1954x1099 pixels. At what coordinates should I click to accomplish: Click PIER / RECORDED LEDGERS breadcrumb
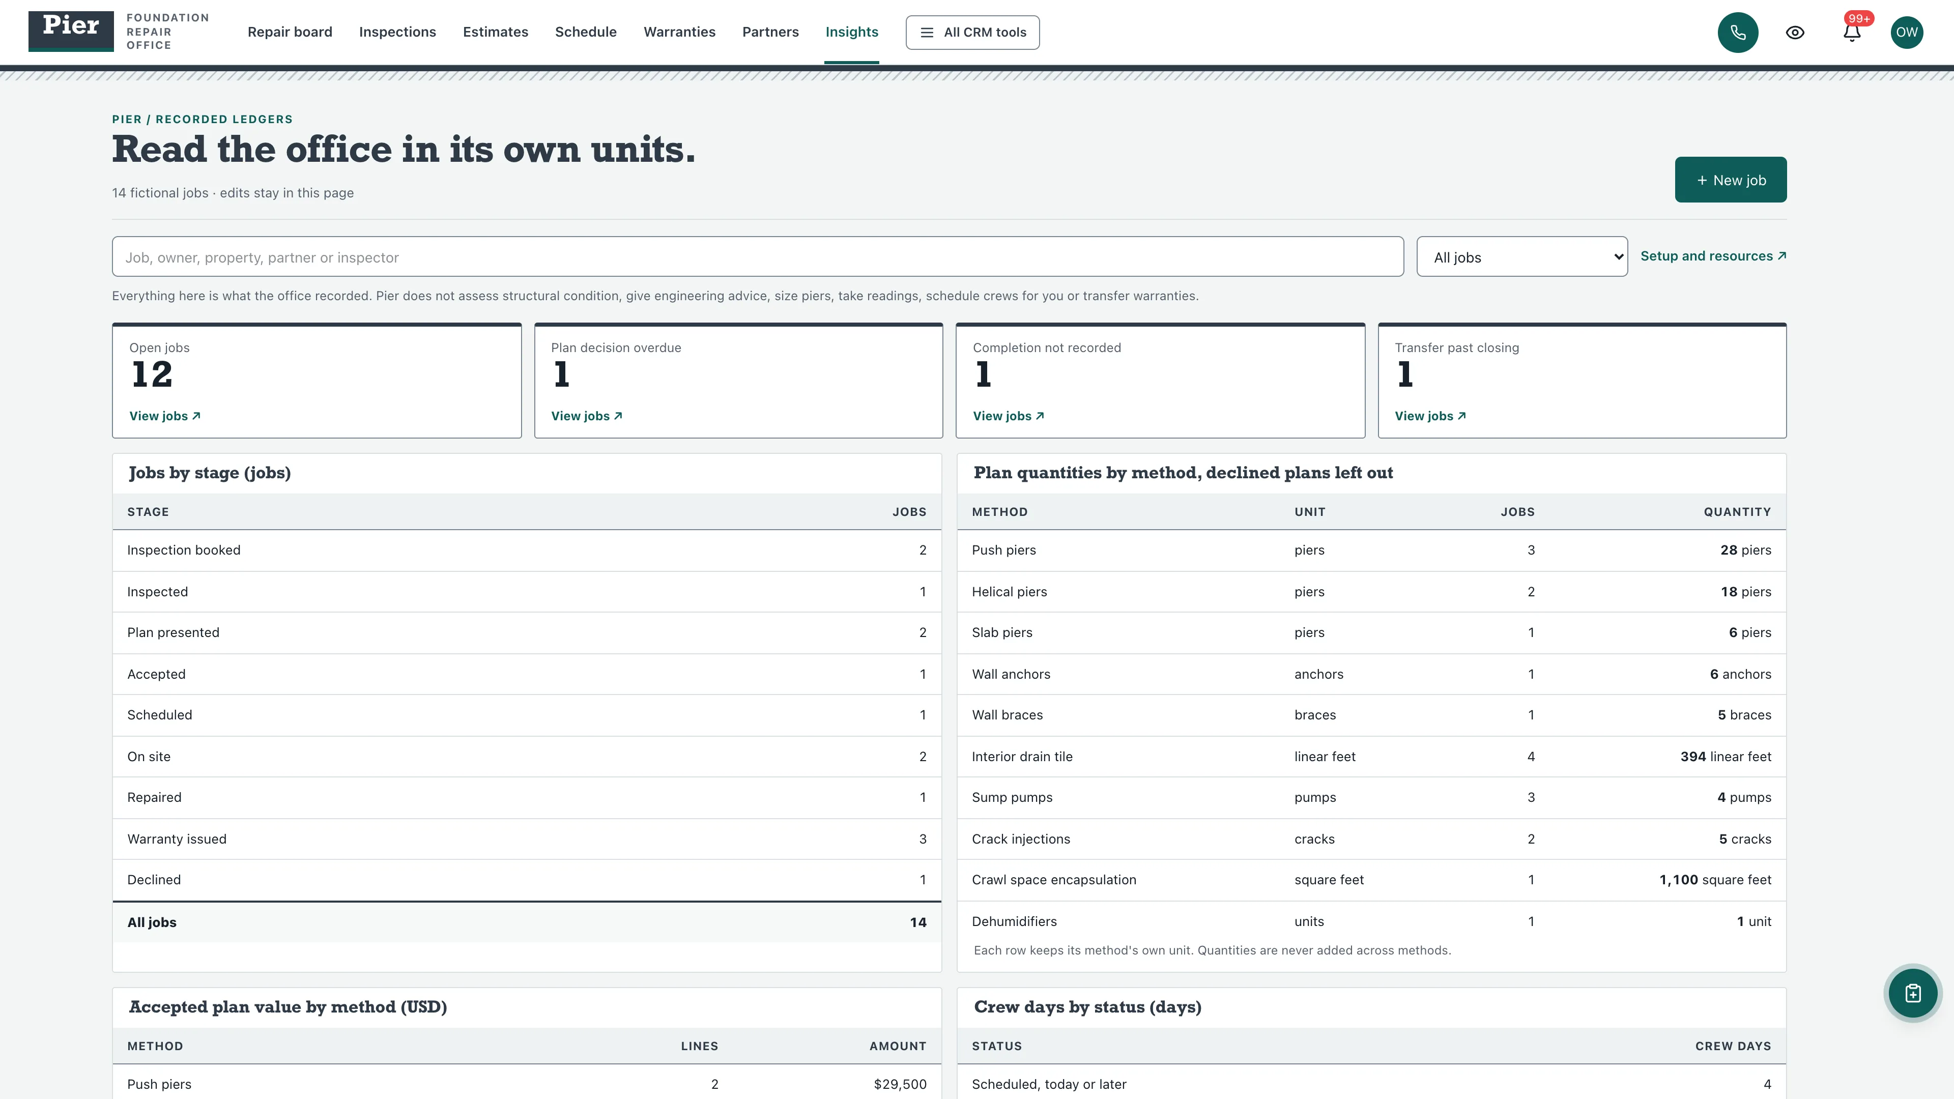click(202, 119)
